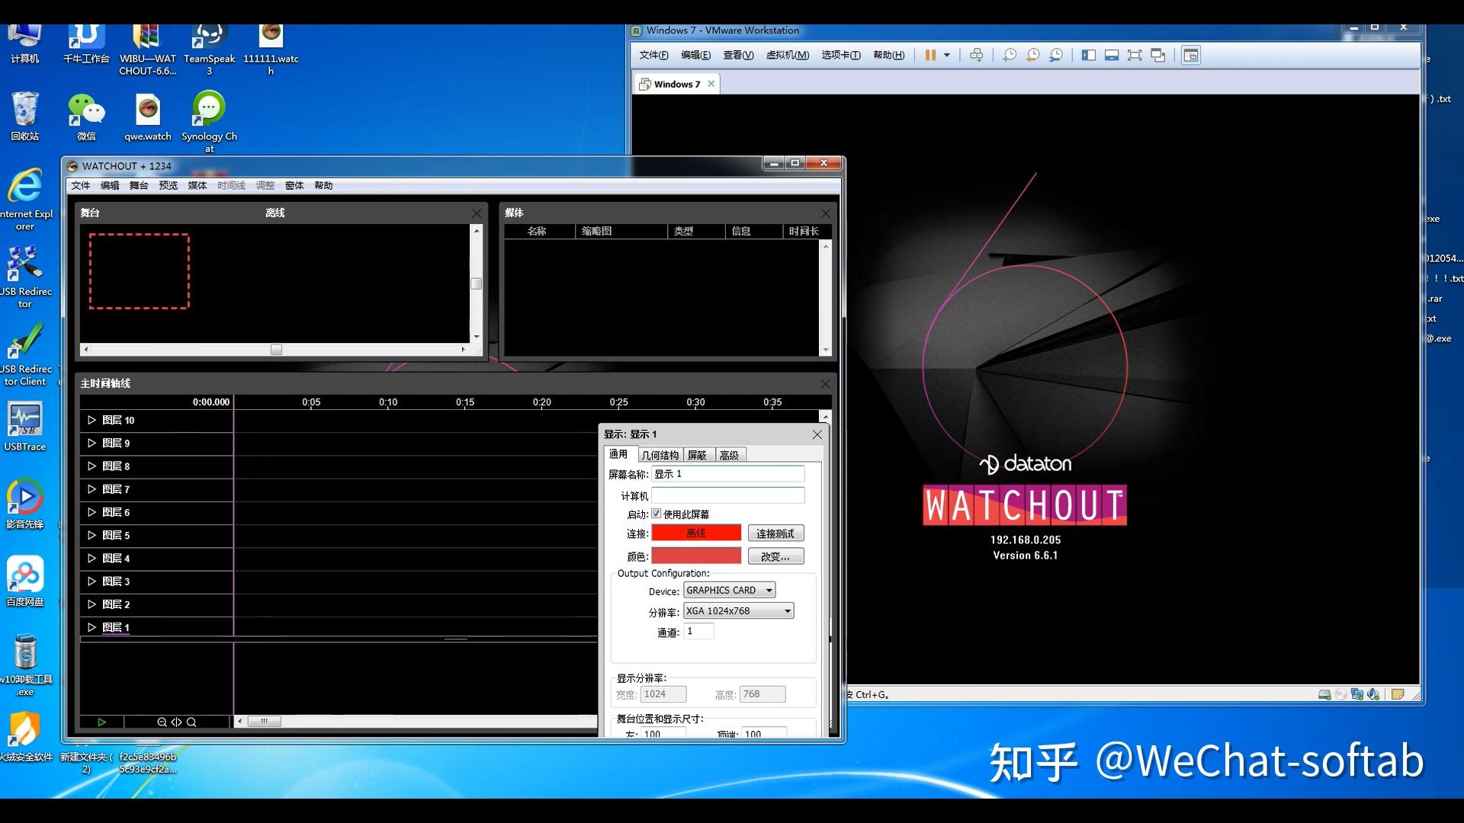Screen dimensions: 1464x823
Task: Click the revert to snapshot icon
Action: pos(1032,55)
